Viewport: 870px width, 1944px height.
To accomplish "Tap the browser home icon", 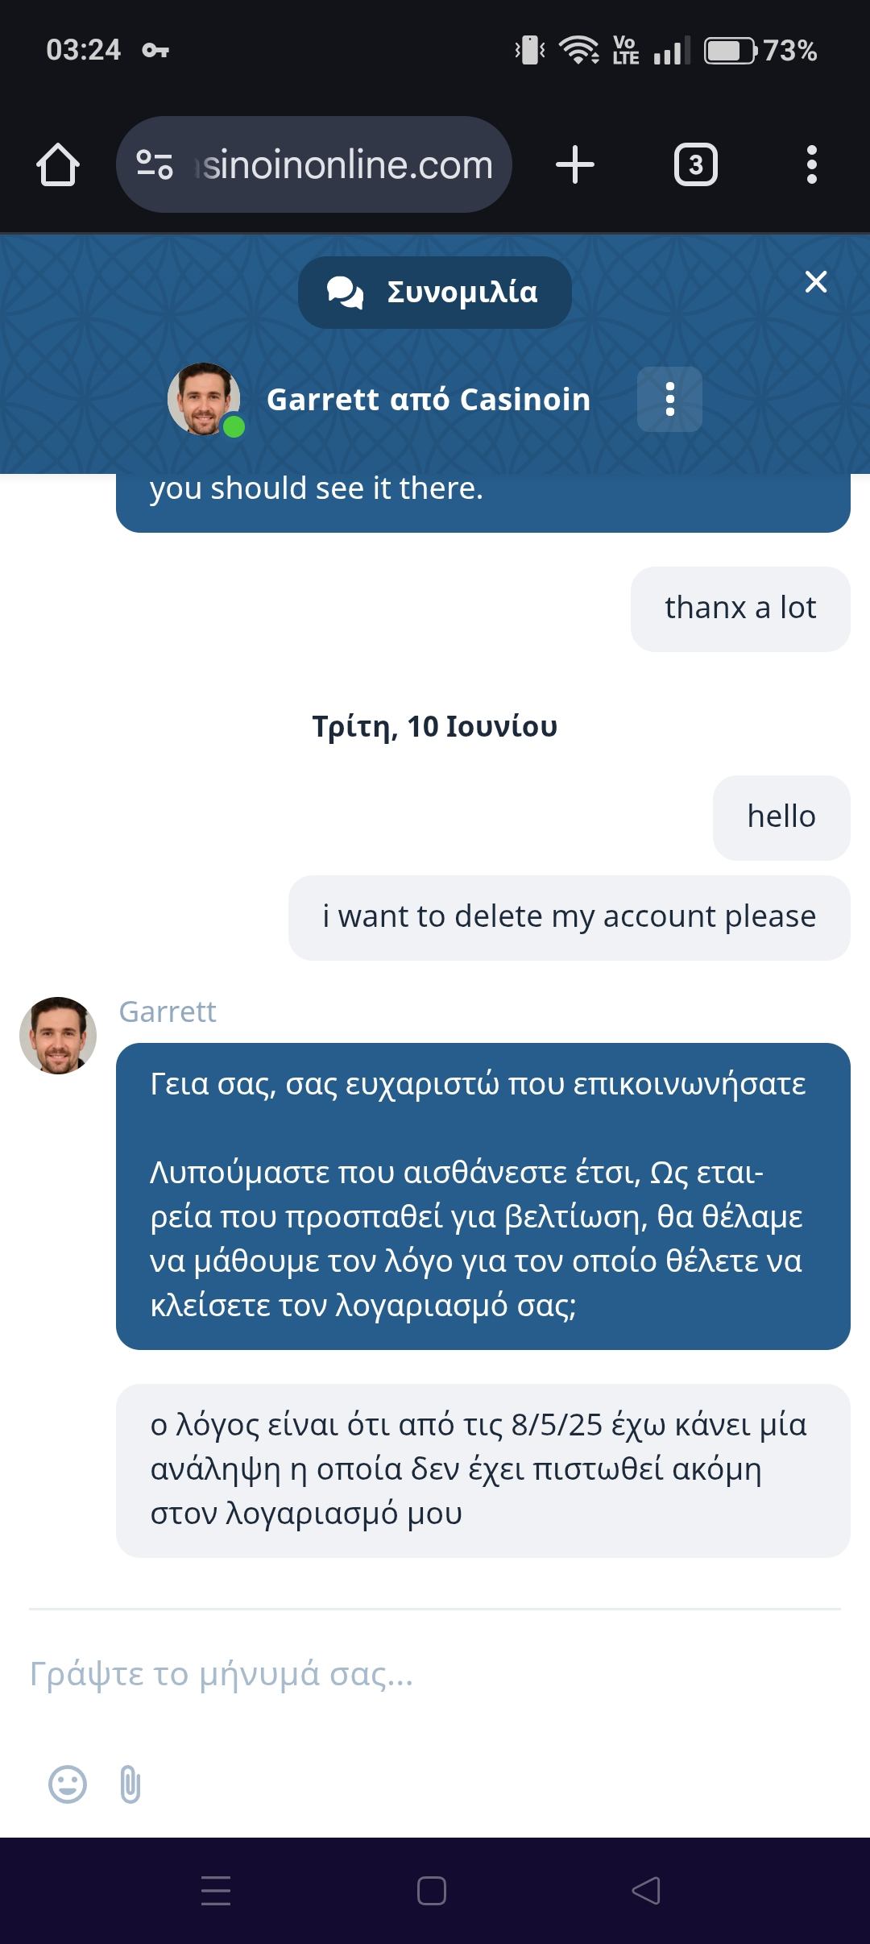I will click(x=58, y=165).
